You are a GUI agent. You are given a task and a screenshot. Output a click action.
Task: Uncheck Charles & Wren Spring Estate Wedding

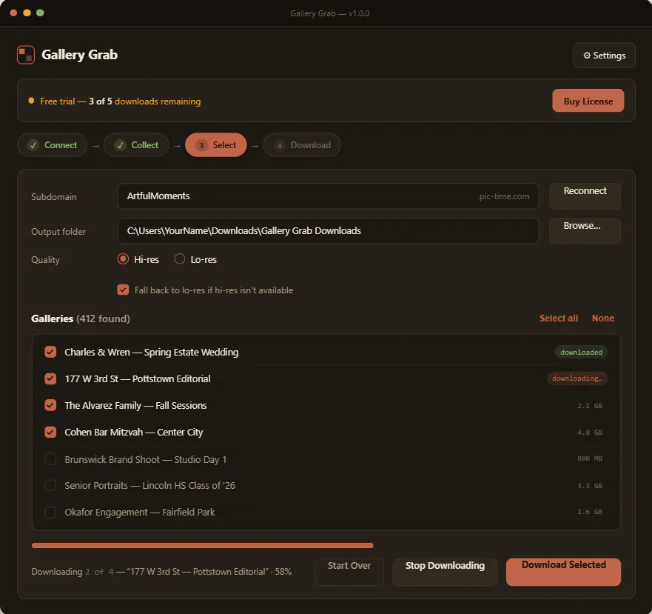pyautogui.click(x=50, y=352)
